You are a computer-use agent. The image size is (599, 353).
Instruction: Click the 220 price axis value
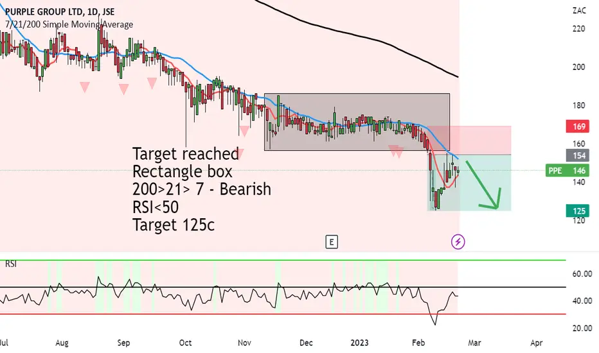578,29
